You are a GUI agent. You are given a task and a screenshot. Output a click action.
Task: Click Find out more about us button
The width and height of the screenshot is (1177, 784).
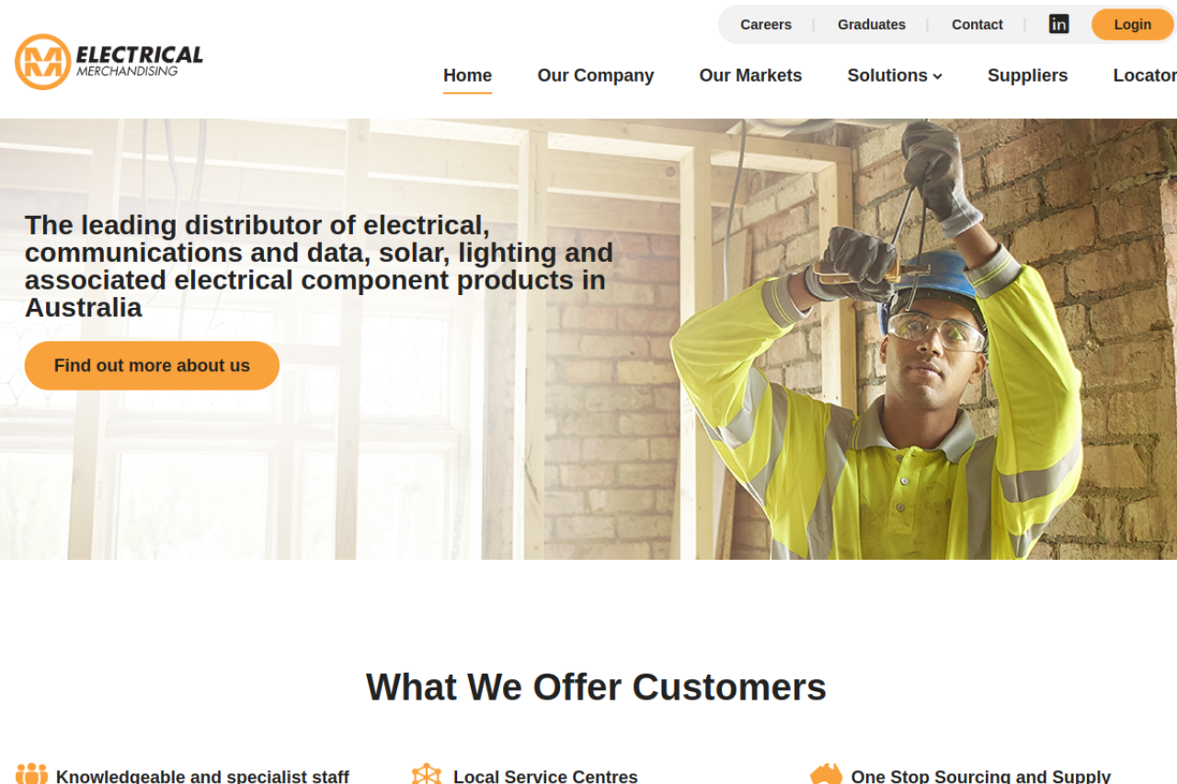click(152, 366)
